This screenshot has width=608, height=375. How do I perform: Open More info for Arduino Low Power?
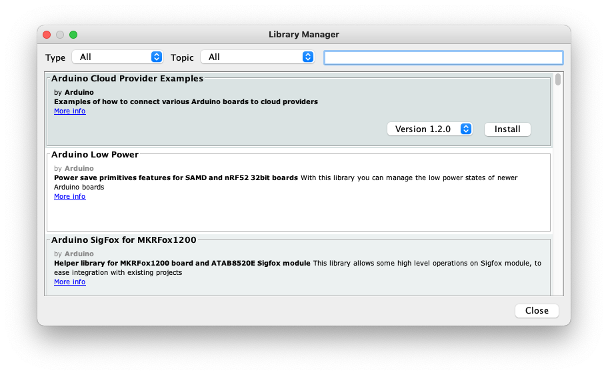(x=69, y=197)
